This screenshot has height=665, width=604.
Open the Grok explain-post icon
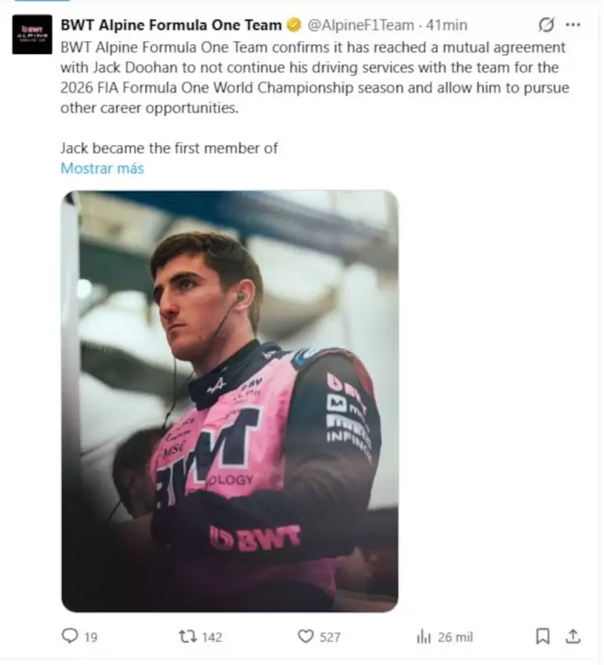click(x=546, y=25)
